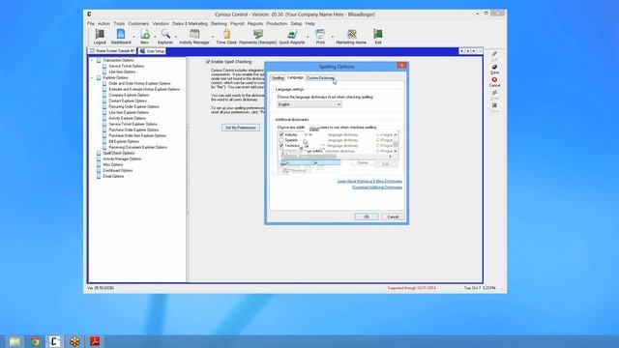The image size is (619, 348).
Task: Uncheck the Industry dictionary checkbox
Action: click(281, 134)
